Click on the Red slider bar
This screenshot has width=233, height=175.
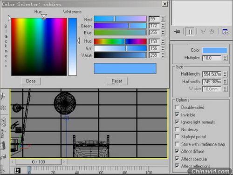point(120,19)
